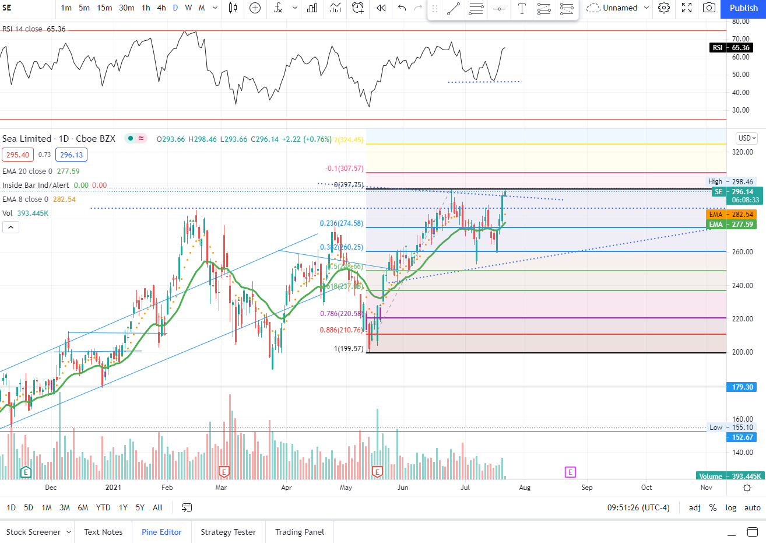
Task: Click the purple upcoming earnings marker
Action: pyautogui.click(x=570, y=472)
